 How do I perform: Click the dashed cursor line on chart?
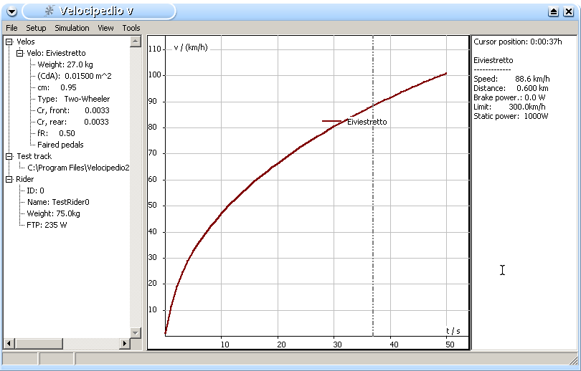[373, 215]
